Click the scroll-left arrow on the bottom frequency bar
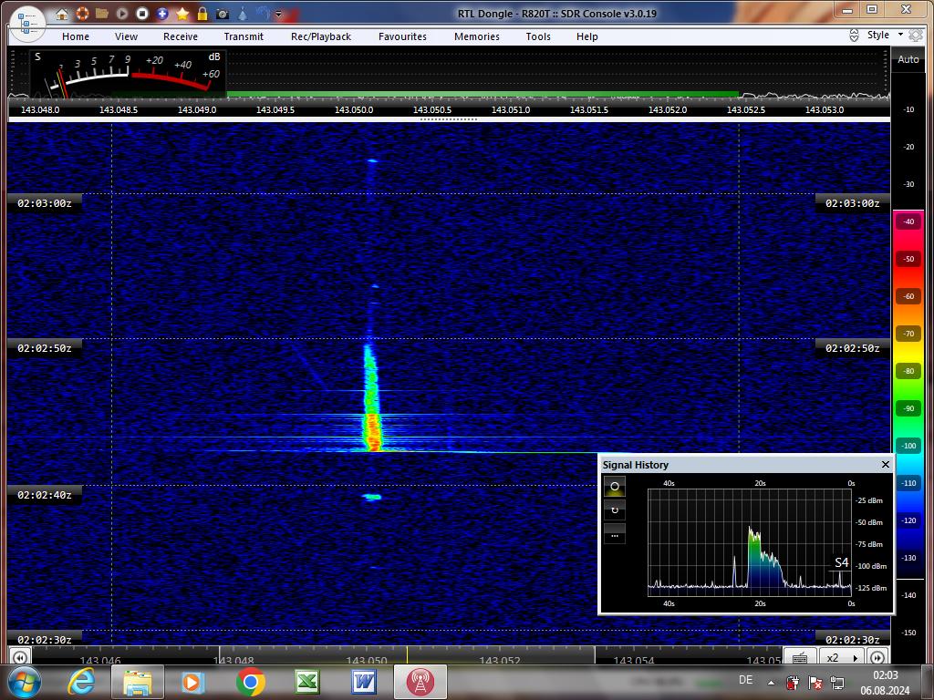Screen dimensions: 934x700 click(20, 657)
